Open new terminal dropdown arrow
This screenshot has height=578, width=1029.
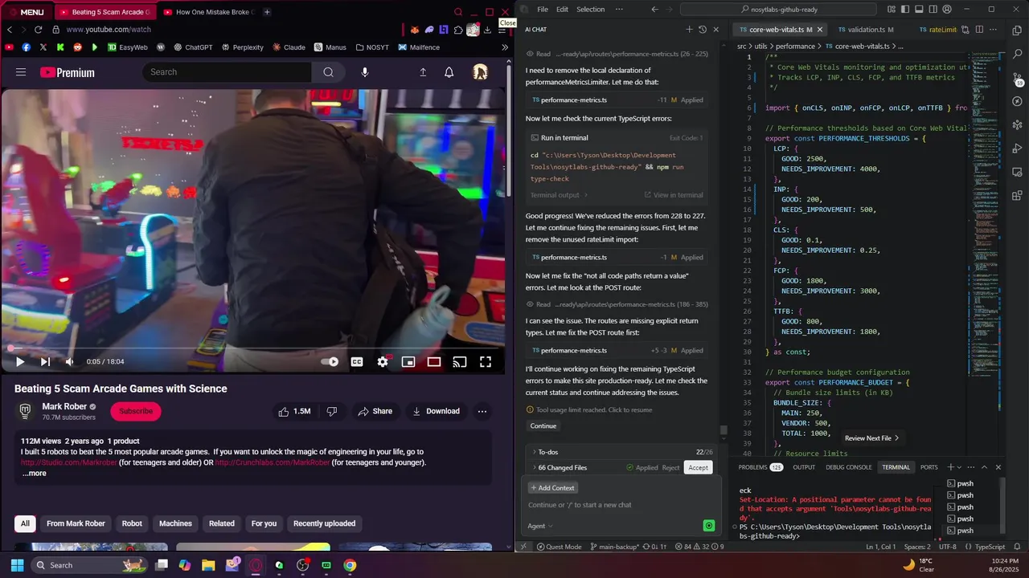(960, 467)
